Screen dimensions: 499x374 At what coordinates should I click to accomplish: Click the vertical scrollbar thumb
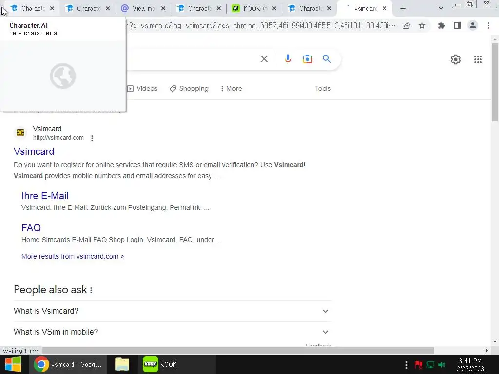click(x=495, y=82)
